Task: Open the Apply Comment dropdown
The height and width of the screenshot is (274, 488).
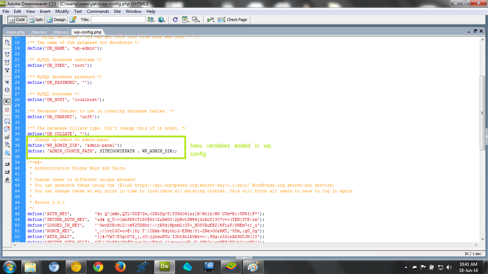Action: [x=7, y=121]
